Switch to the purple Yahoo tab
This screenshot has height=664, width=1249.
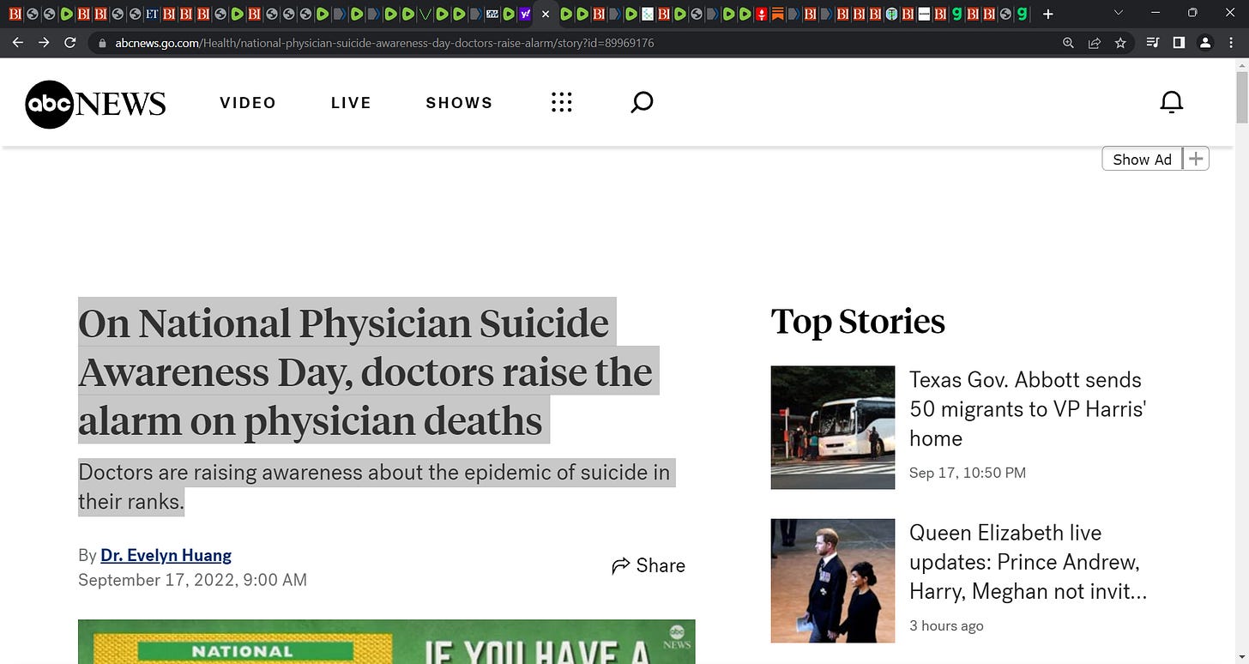click(526, 14)
